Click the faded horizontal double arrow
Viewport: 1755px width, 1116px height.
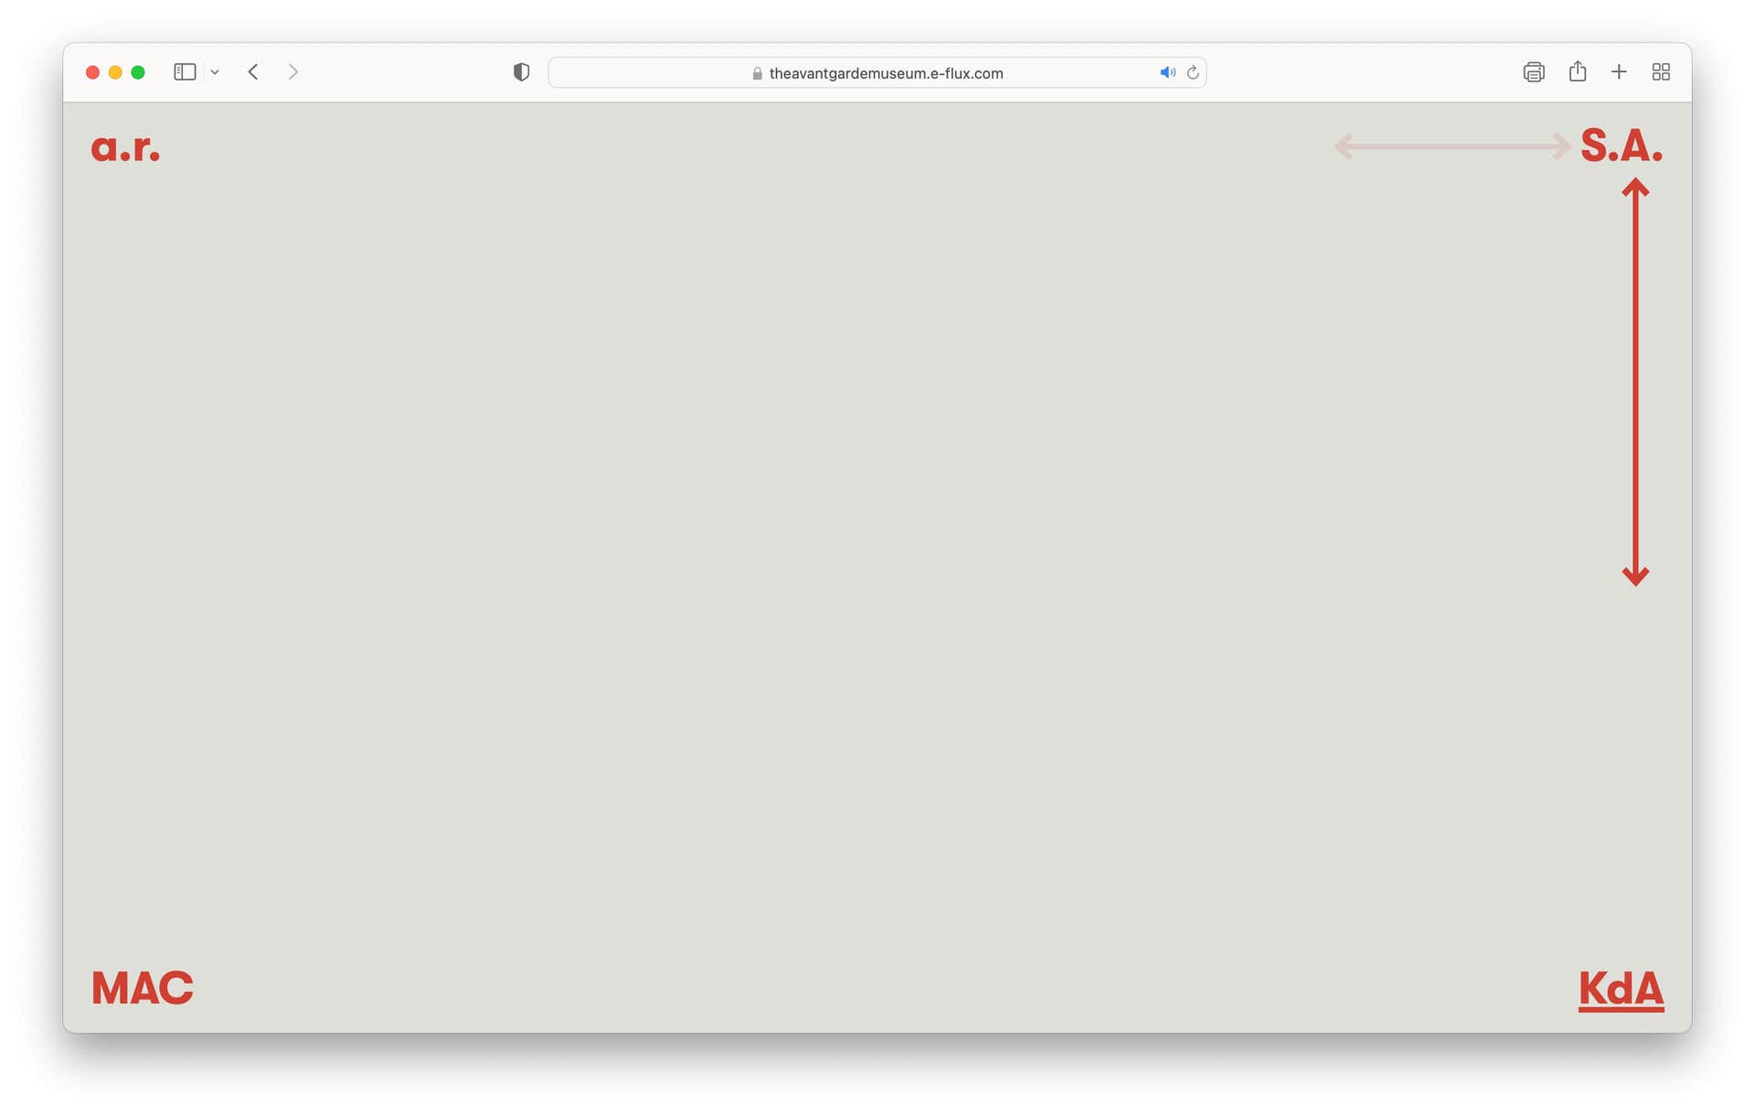(x=1452, y=146)
